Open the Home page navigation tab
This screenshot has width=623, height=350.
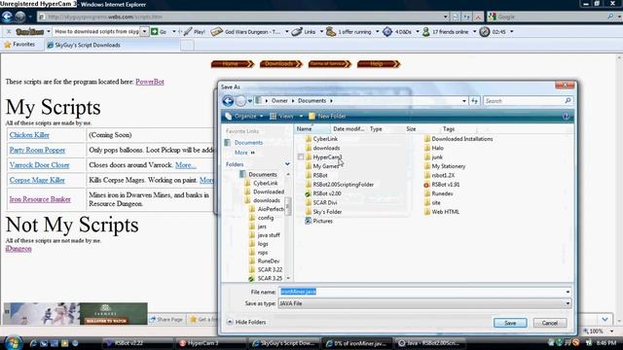(233, 64)
